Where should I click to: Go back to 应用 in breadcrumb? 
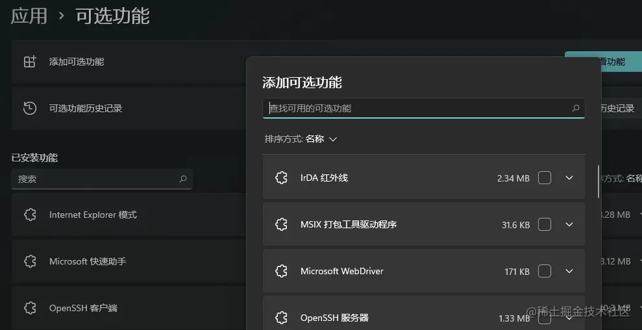tap(29, 16)
